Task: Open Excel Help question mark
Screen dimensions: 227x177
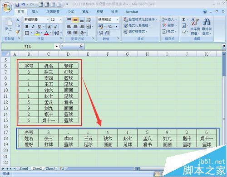Action: 205,12
